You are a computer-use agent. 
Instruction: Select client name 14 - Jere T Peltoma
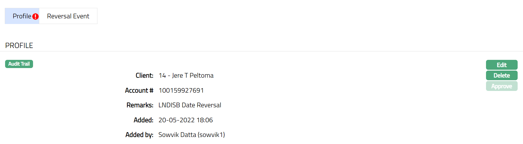[186, 75]
